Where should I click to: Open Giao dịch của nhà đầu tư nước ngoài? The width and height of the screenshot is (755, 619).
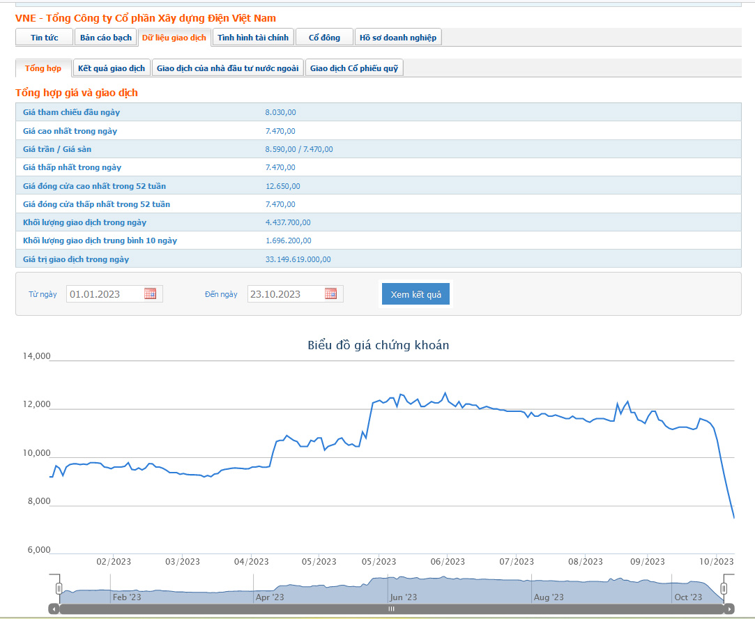[x=227, y=68]
